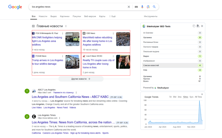Select the 'AI Overview' row in SiteAnalyzer
The height and width of the screenshot is (138, 222).
coord(173,33)
